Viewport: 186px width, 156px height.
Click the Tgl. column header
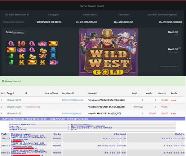(x=4, y=134)
